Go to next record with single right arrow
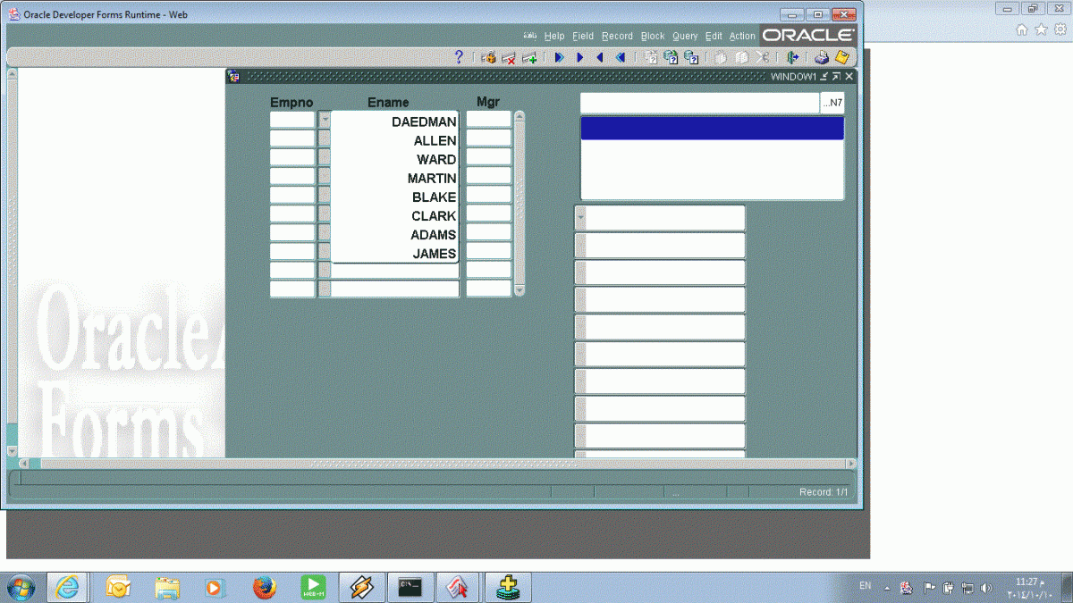The image size is (1073, 603). click(579, 57)
